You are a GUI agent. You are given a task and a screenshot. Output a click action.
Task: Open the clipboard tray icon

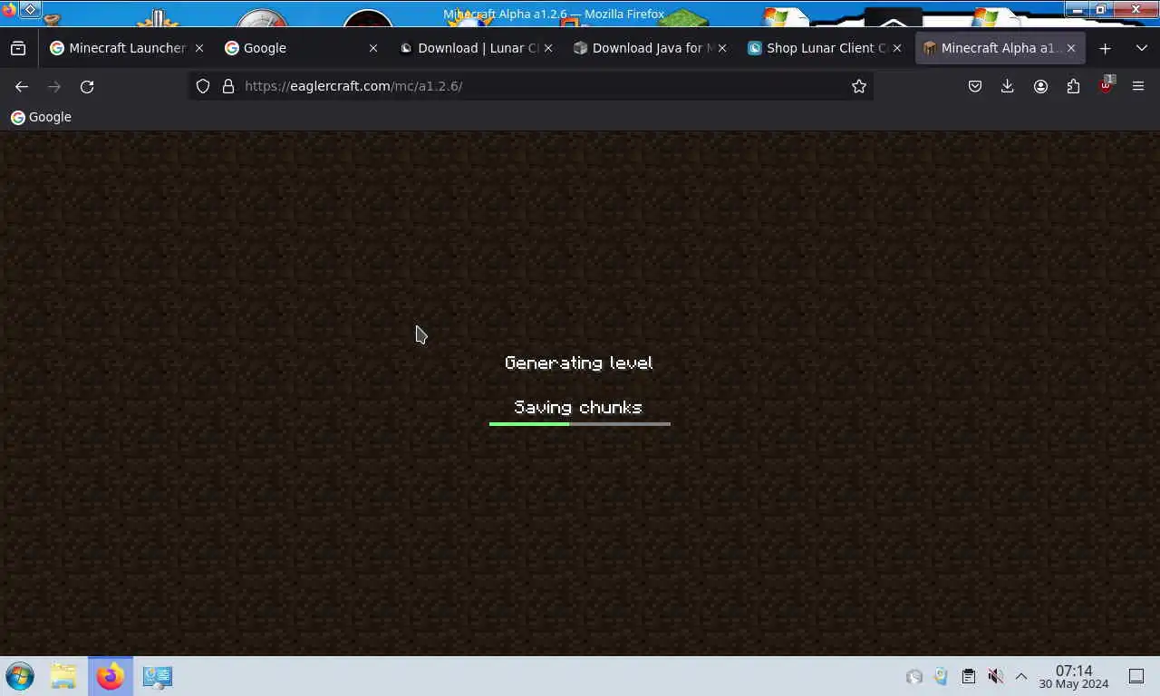(968, 676)
